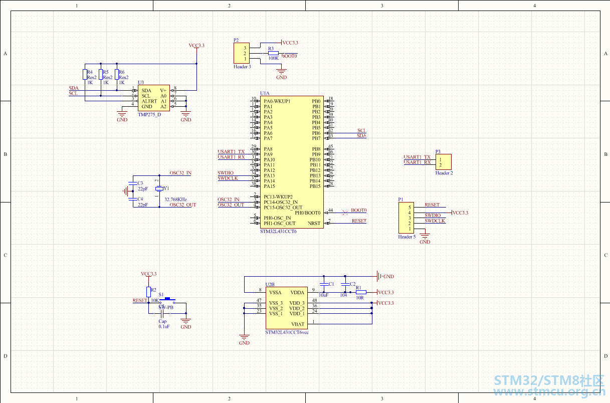Select the U1A STM32L431CCT6 microcontroller body
This screenshot has height=403, width=610.
pyautogui.click(x=291, y=162)
